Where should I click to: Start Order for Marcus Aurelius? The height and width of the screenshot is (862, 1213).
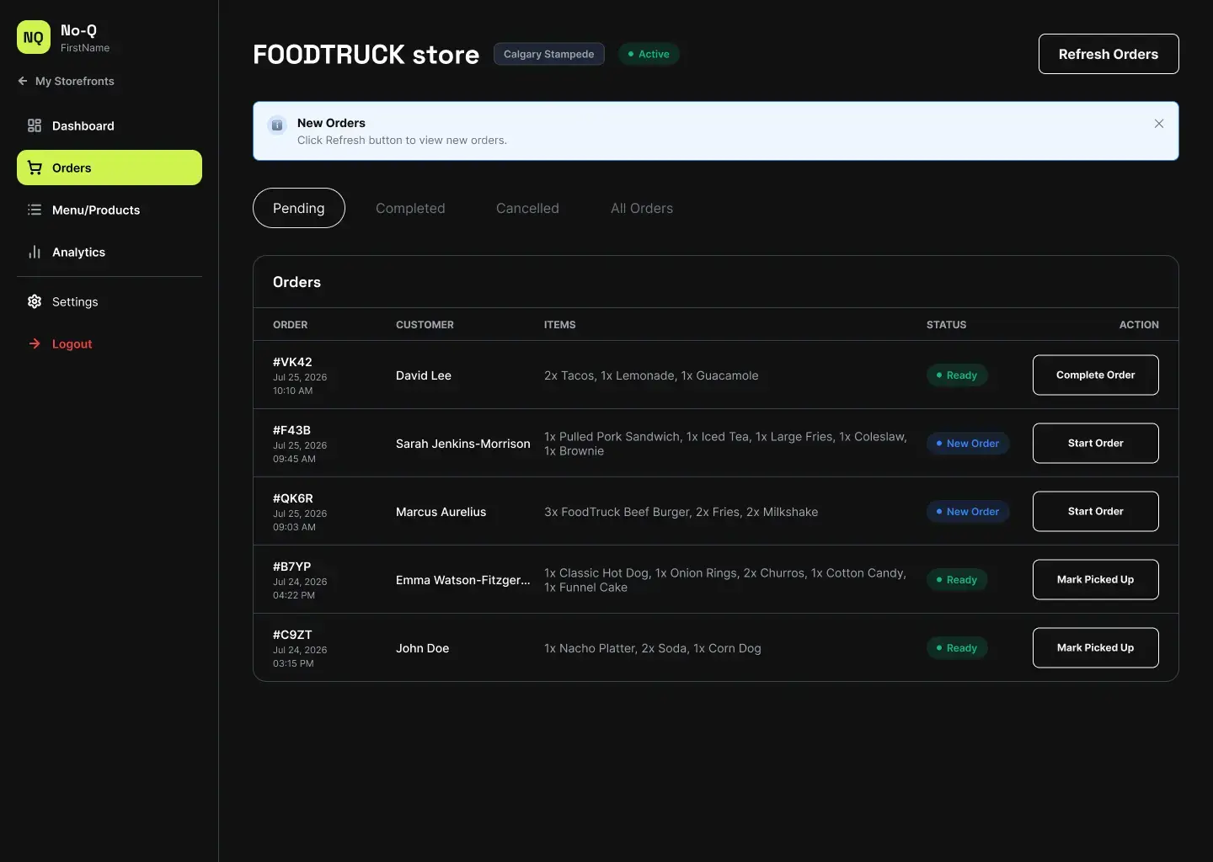point(1096,511)
